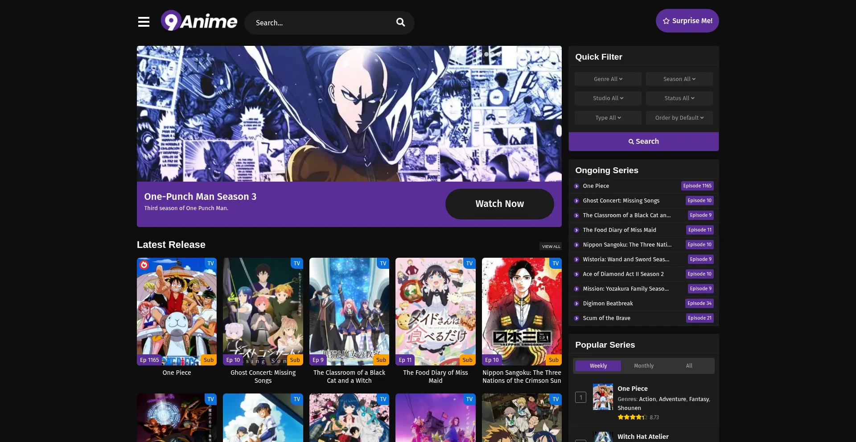The height and width of the screenshot is (442, 856).
Task: Select the Adventure genre link
Action: pos(672,399)
